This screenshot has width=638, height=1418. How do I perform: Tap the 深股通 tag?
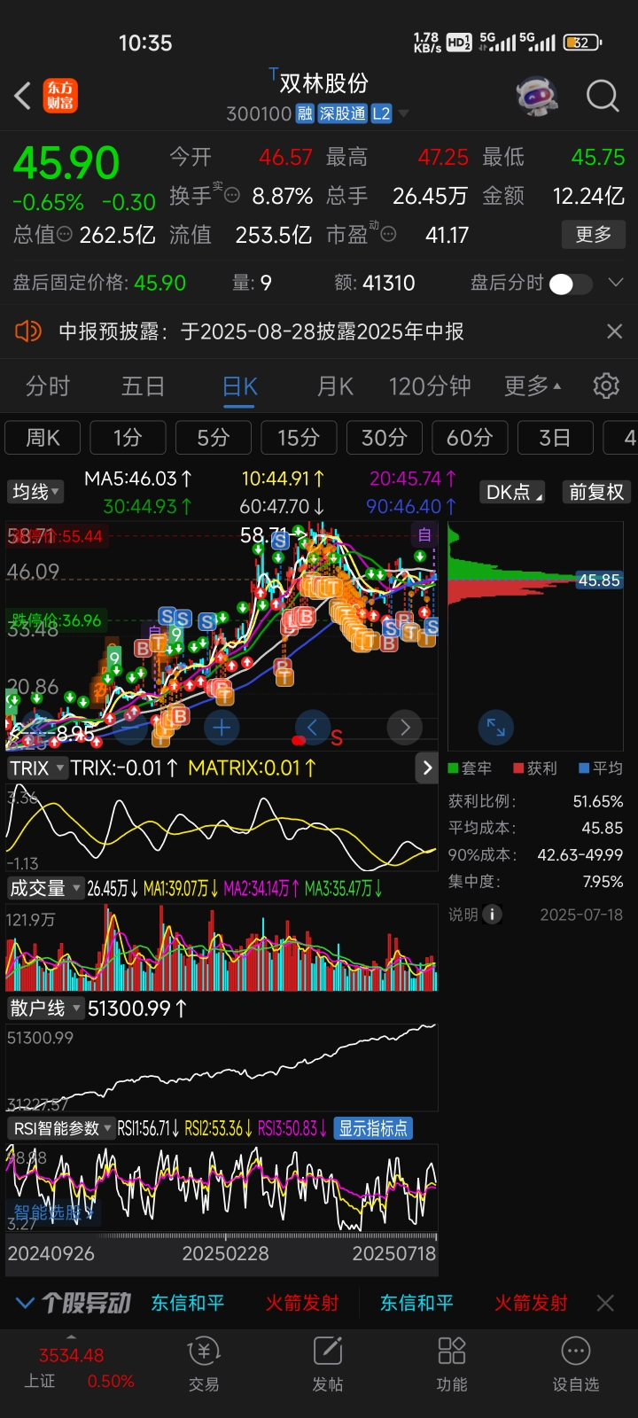coord(342,113)
